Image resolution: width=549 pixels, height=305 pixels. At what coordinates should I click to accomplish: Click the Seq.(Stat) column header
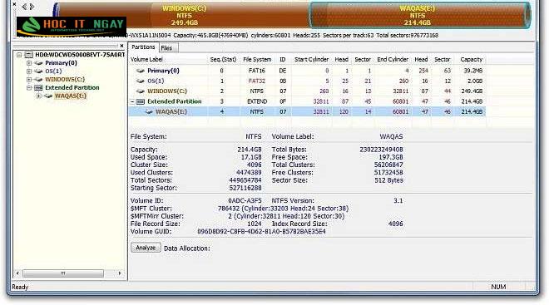point(224,60)
